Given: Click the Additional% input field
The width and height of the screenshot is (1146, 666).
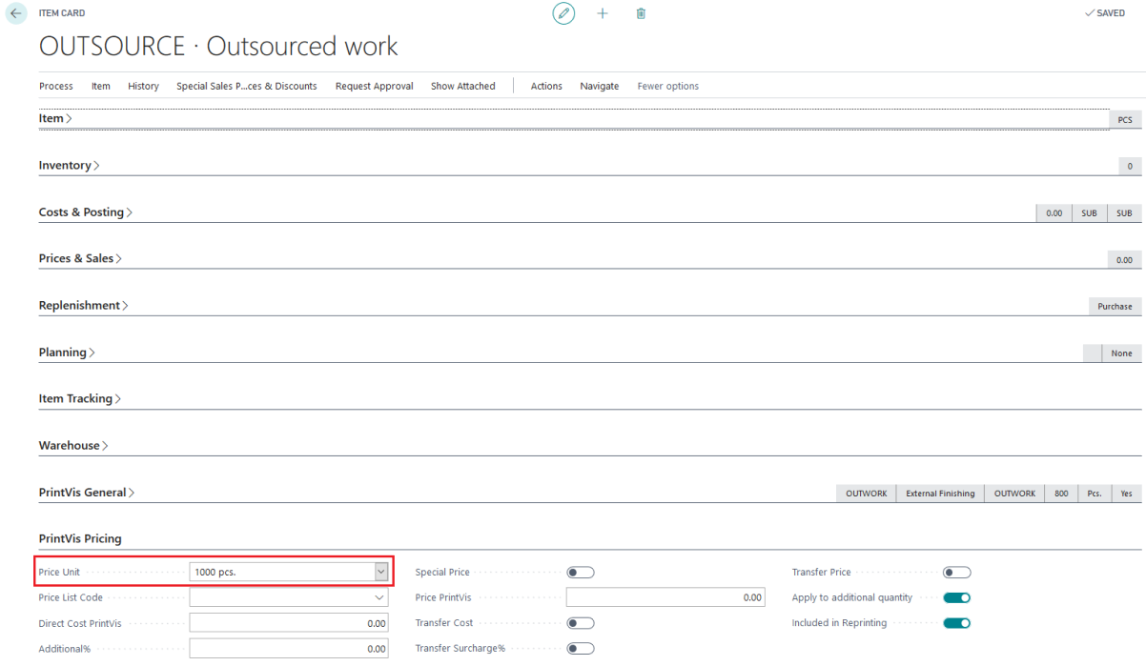Looking at the screenshot, I should (289, 649).
